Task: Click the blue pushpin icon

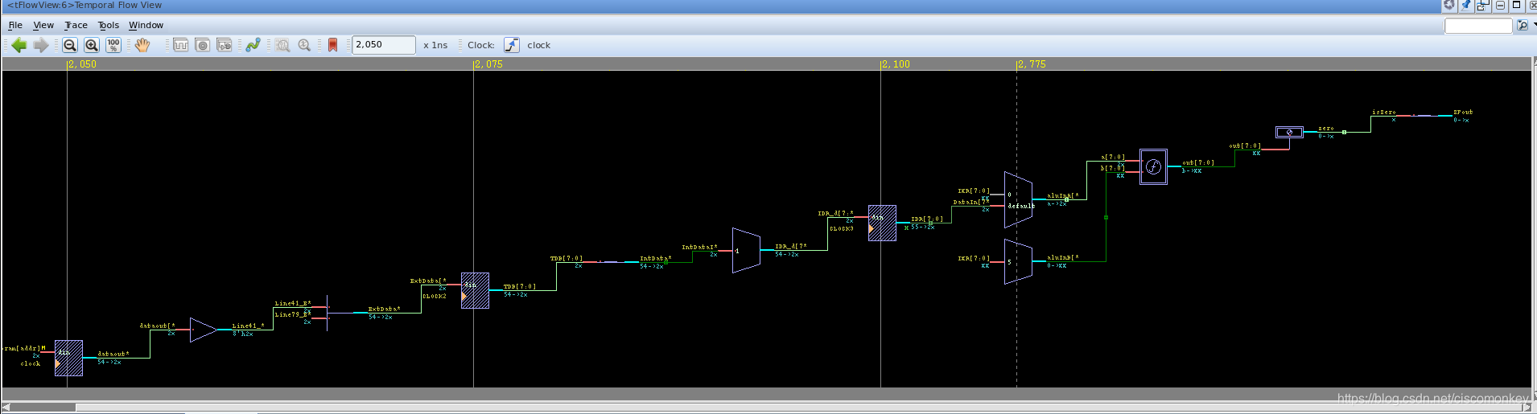Action: [x=1466, y=6]
